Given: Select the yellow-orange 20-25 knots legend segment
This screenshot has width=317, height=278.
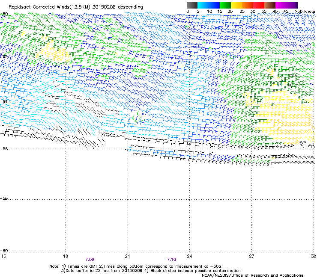Looking at the screenshot, I should (236, 5).
